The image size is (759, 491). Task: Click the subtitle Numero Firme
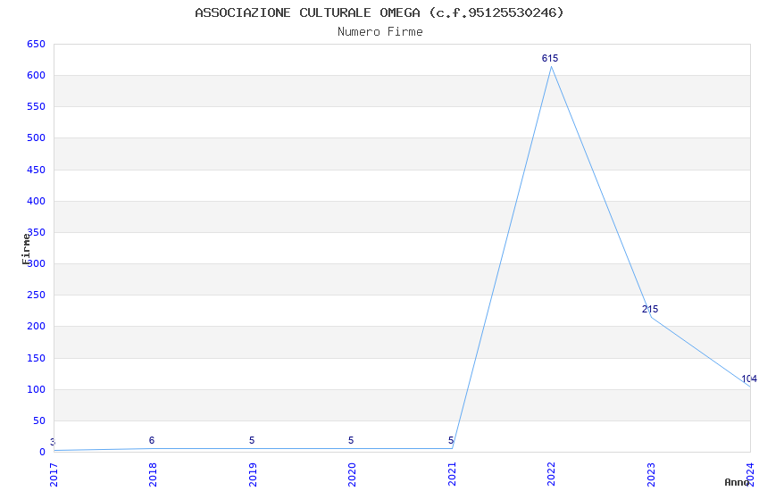(380, 32)
